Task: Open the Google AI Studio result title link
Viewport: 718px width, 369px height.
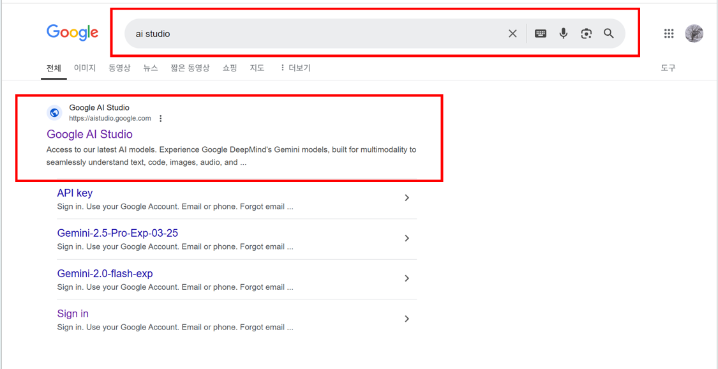Action: click(90, 134)
